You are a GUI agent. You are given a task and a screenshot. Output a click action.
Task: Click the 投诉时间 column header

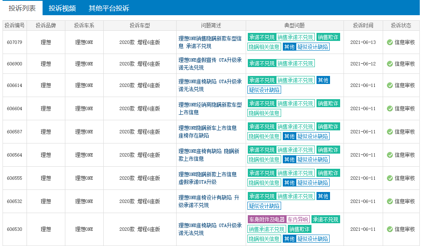(x=363, y=26)
